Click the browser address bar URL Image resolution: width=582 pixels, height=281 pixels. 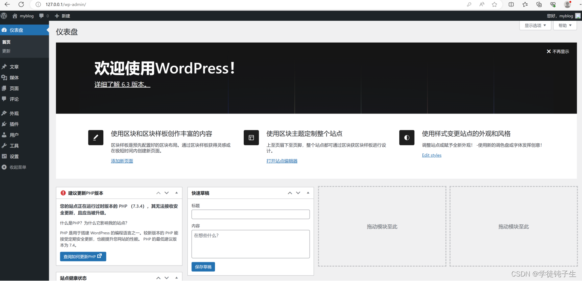(65, 5)
